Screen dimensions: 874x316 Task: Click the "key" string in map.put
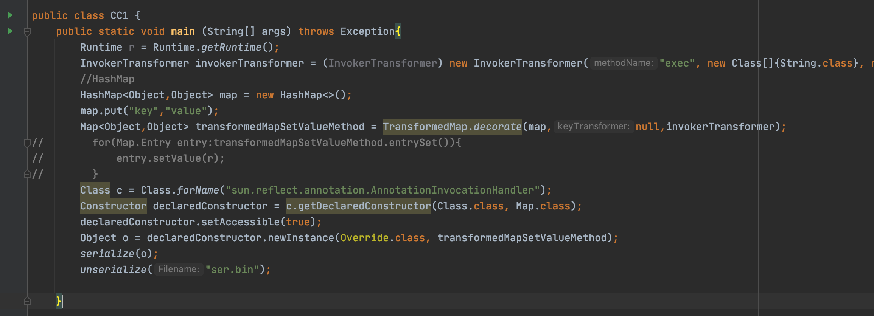143,111
